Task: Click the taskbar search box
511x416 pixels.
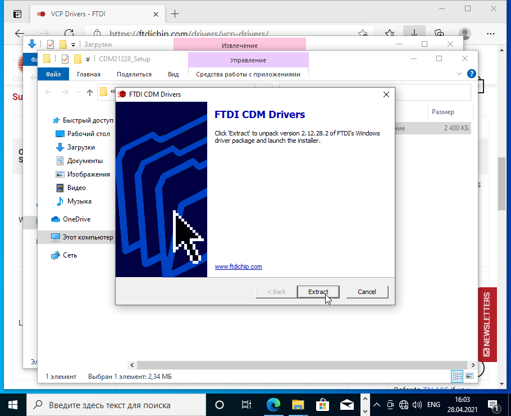Action: click(x=116, y=405)
